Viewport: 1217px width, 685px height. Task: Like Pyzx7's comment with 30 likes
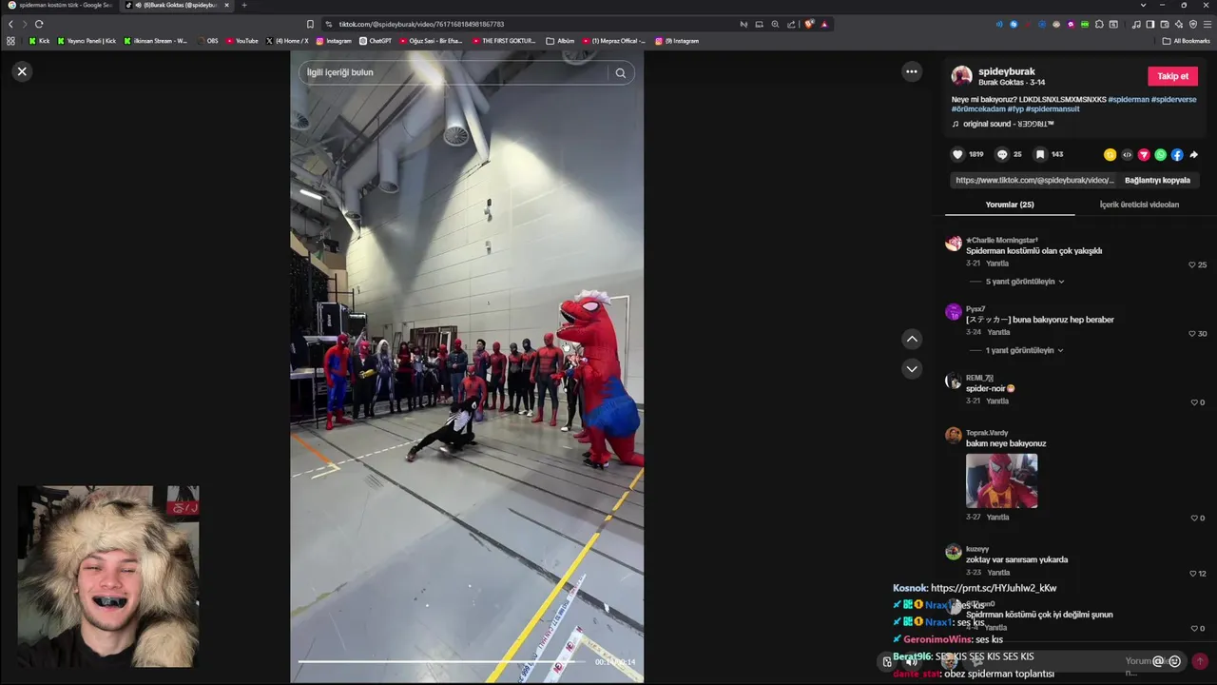[x=1192, y=333]
